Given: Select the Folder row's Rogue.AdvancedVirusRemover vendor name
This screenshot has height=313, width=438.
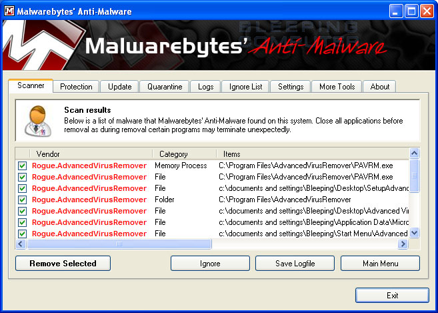Looking at the screenshot, I should pyautogui.click(x=89, y=200).
